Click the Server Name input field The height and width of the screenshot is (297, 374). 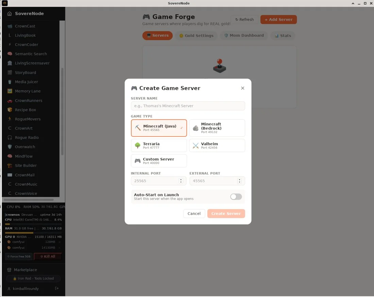click(188, 106)
